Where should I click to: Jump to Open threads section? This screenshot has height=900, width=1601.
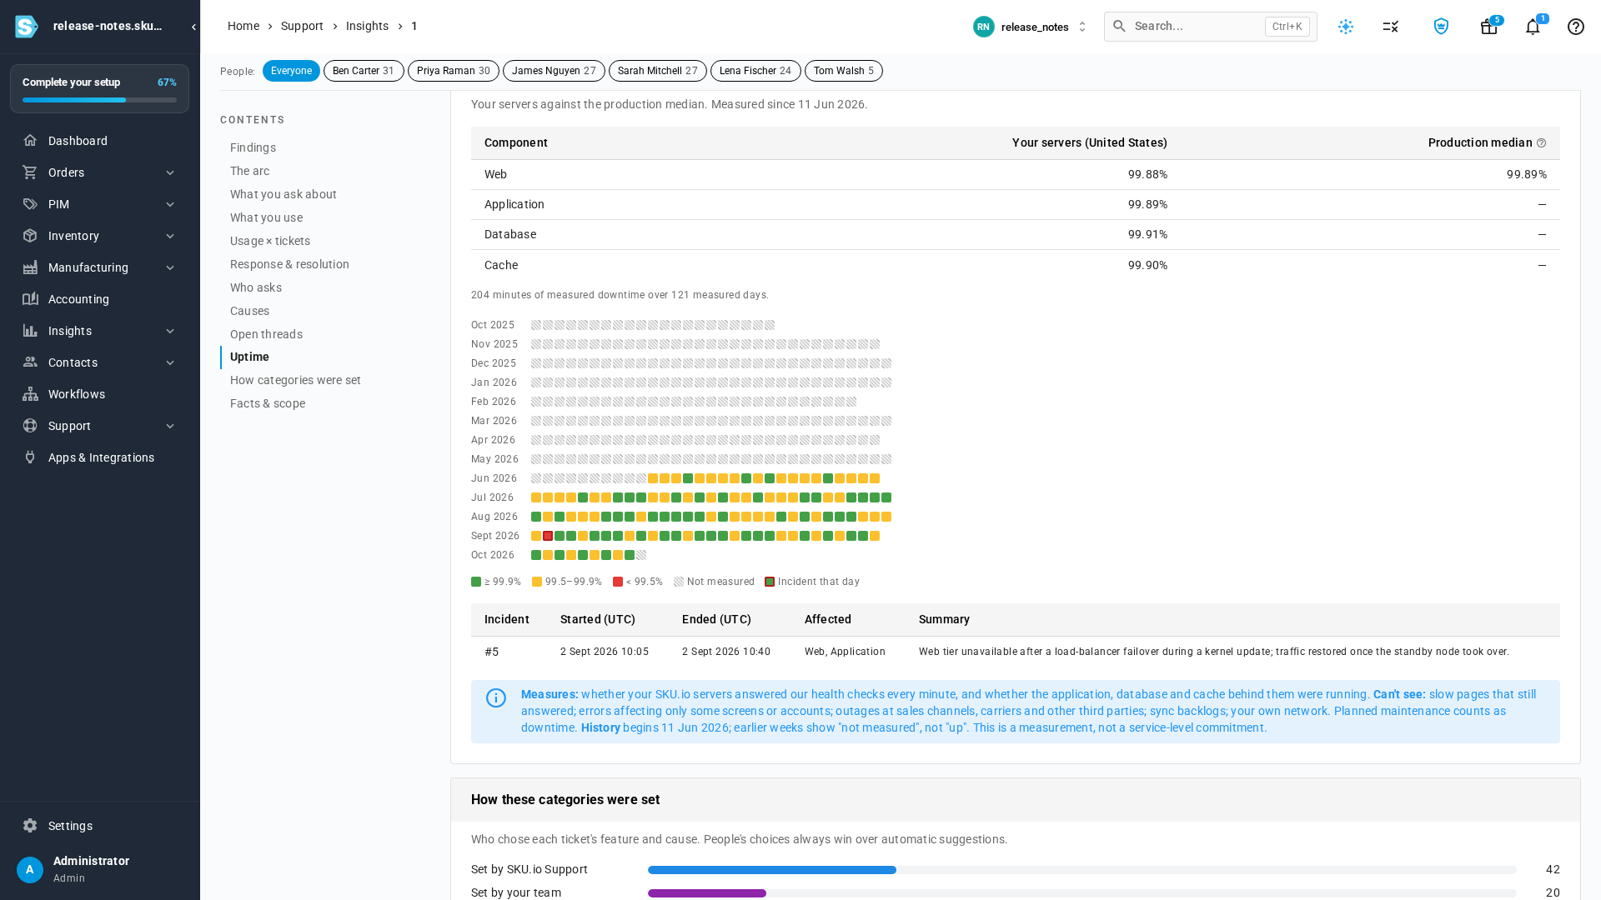[x=266, y=334]
